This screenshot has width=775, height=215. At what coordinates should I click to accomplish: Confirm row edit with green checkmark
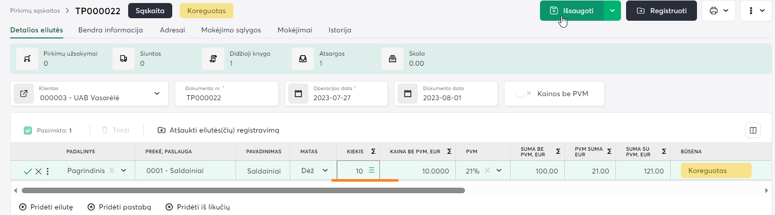point(28,171)
